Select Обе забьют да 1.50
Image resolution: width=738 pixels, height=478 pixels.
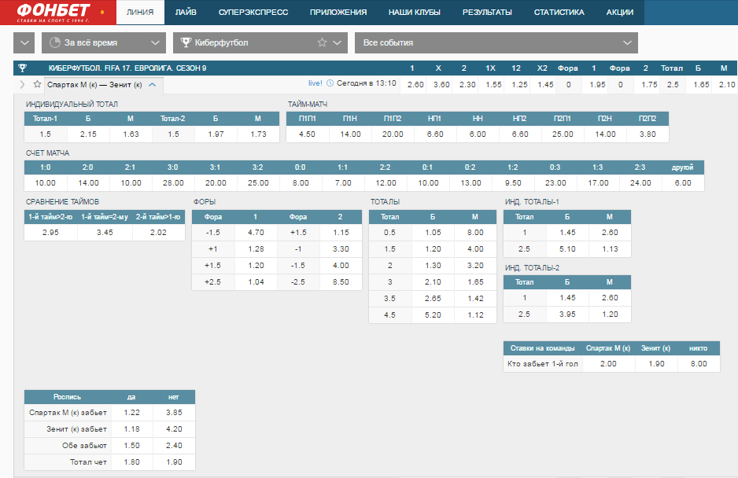132,446
